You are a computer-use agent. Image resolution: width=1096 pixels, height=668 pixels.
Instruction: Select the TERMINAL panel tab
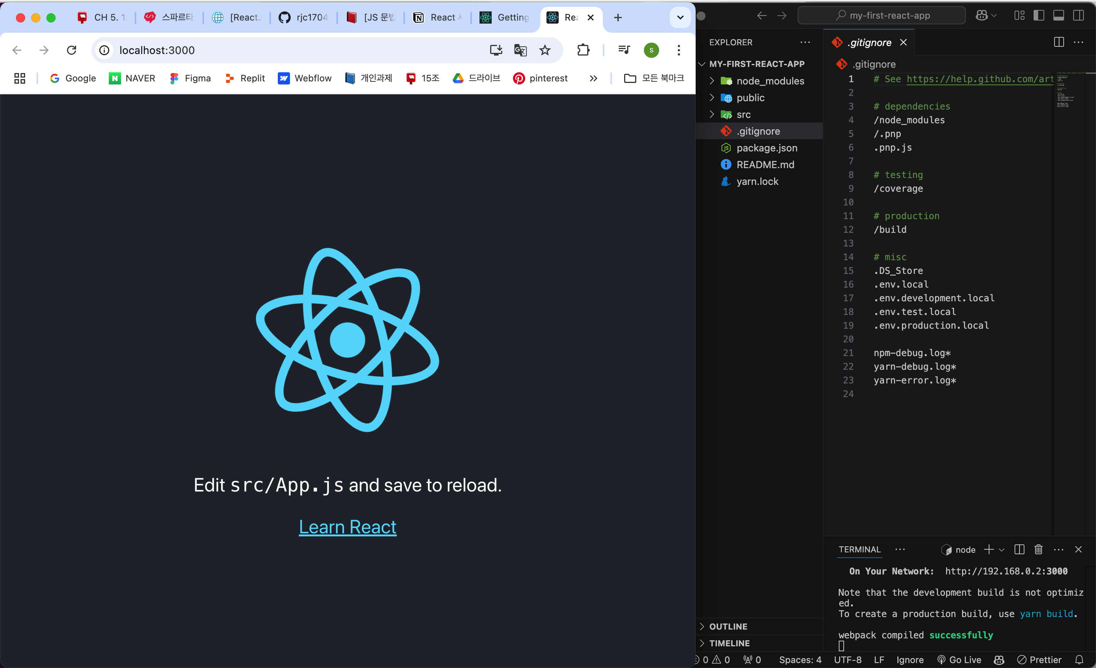coord(859,549)
